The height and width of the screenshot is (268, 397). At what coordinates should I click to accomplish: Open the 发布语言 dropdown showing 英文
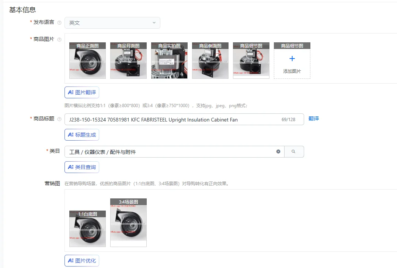click(x=112, y=23)
